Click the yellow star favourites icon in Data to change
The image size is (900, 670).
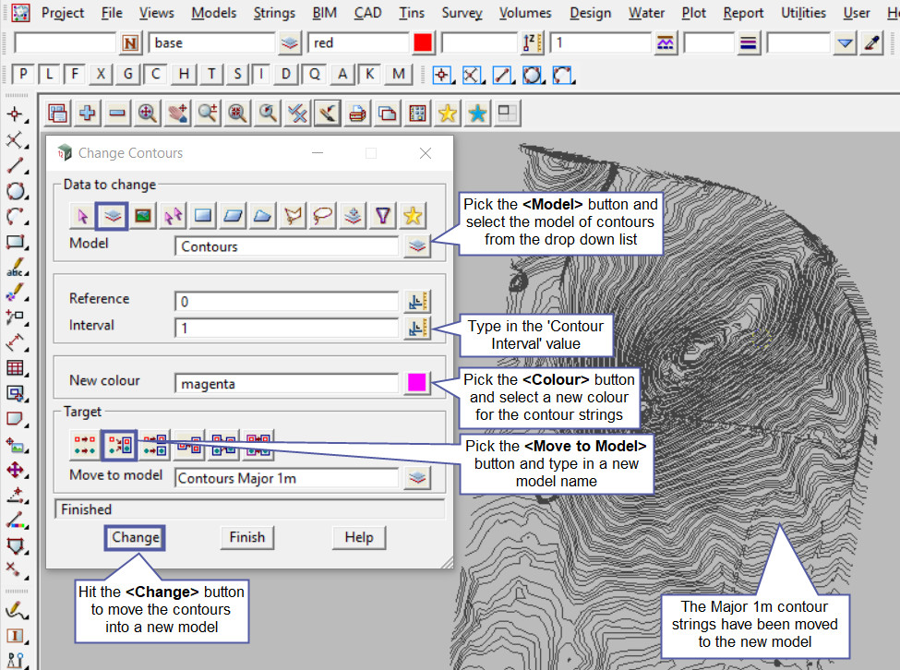point(413,215)
